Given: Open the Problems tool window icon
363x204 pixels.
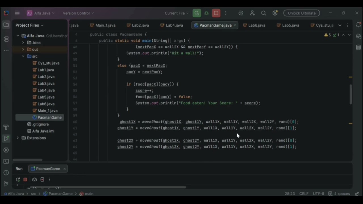Looking at the screenshot, I should point(6,173).
